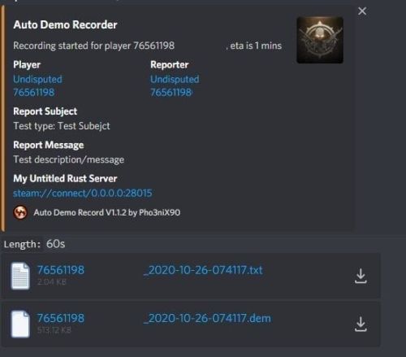Viewport: 406px width, 357px height.
Task: Download the .dem demo file via arrow icon
Action: (x=361, y=324)
